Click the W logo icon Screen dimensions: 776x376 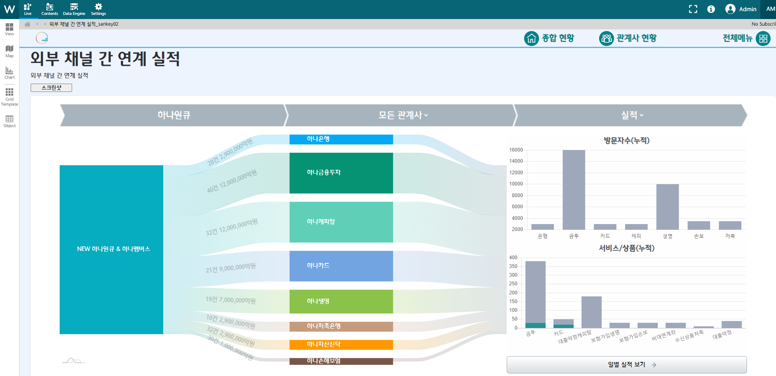[x=9, y=9]
